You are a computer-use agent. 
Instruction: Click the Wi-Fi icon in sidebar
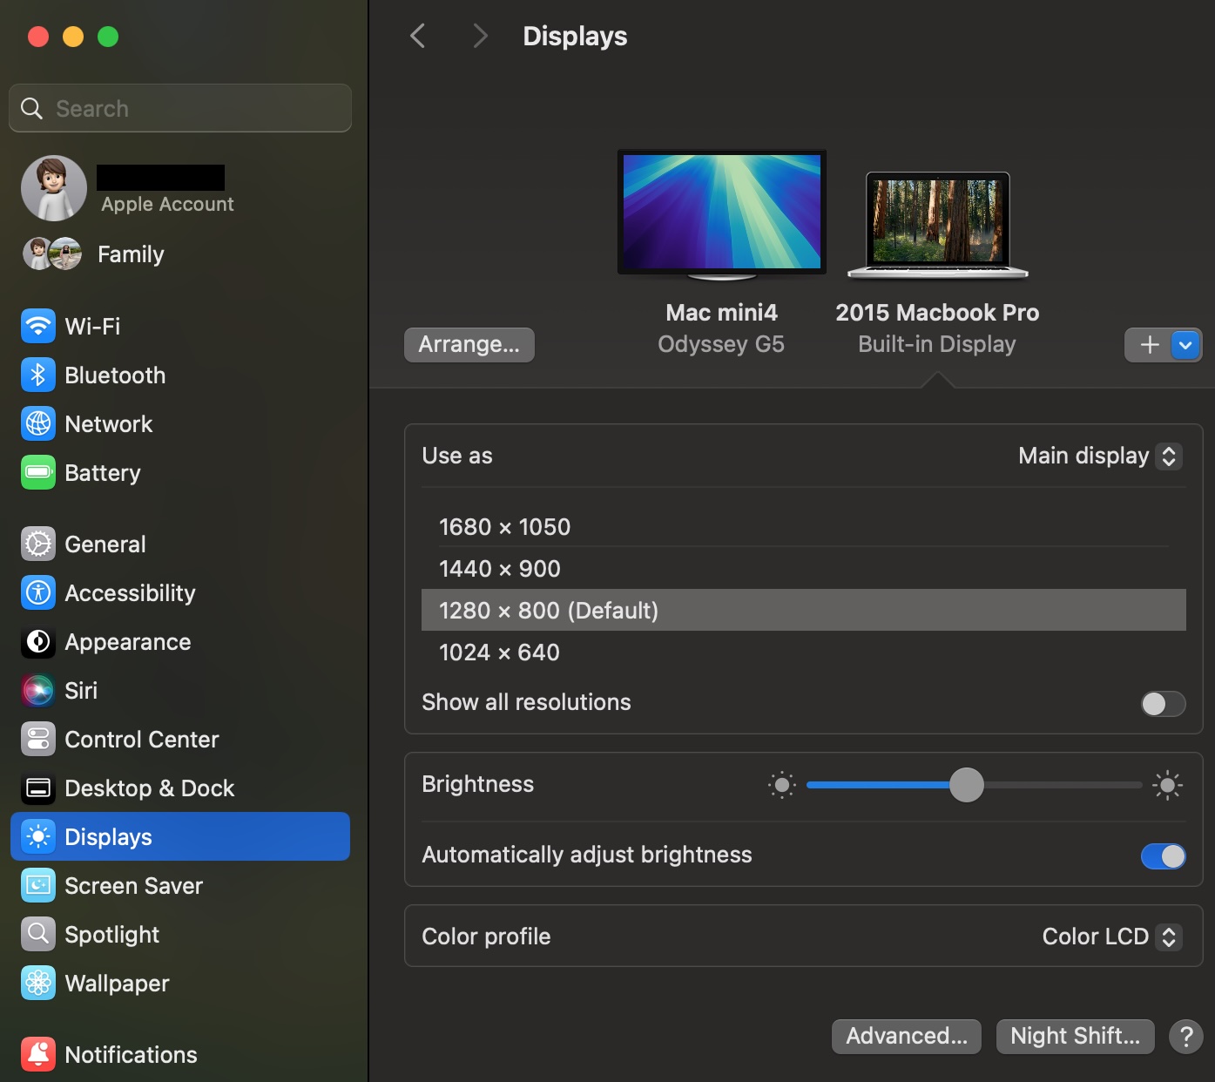click(38, 327)
